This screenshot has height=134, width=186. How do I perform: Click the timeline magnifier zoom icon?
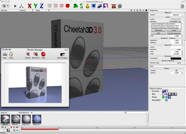[x=14, y=130]
